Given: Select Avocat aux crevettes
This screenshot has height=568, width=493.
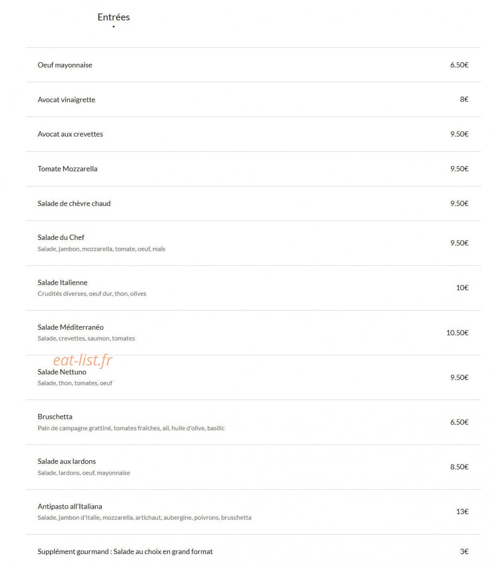Looking at the screenshot, I should point(70,134).
